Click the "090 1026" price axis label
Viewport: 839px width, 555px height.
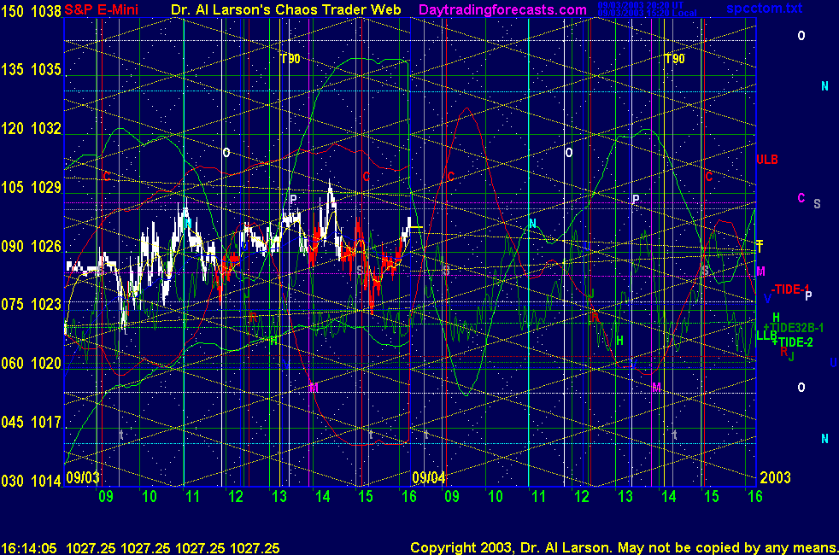pyautogui.click(x=31, y=247)
